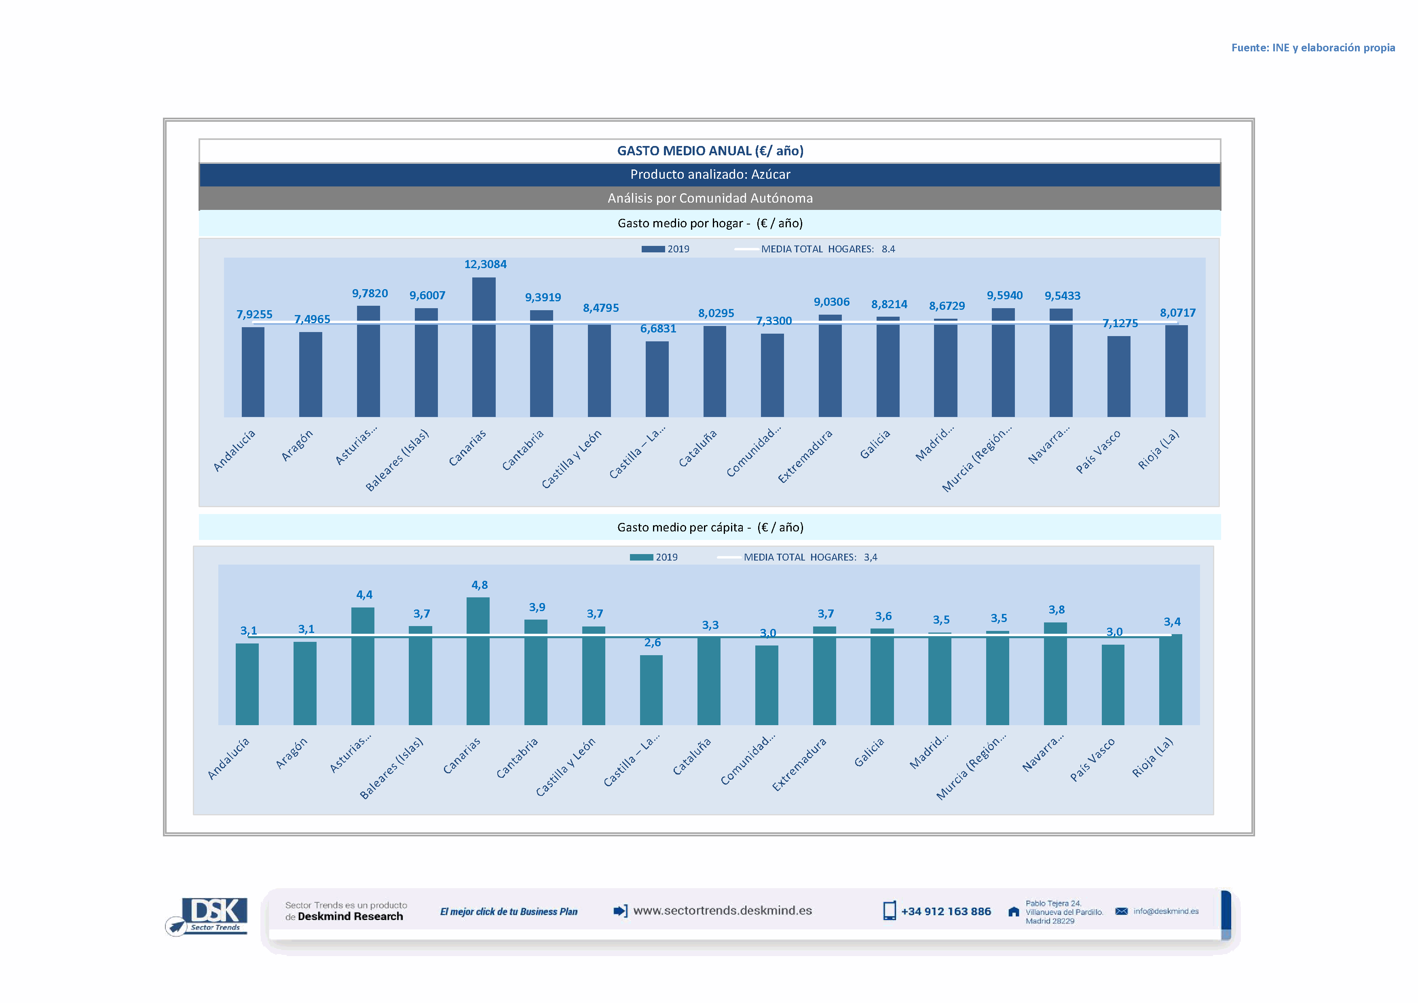Click the info@deskmind.es email address
Screen dimensions: 1418x1003
click(1166, 911)
